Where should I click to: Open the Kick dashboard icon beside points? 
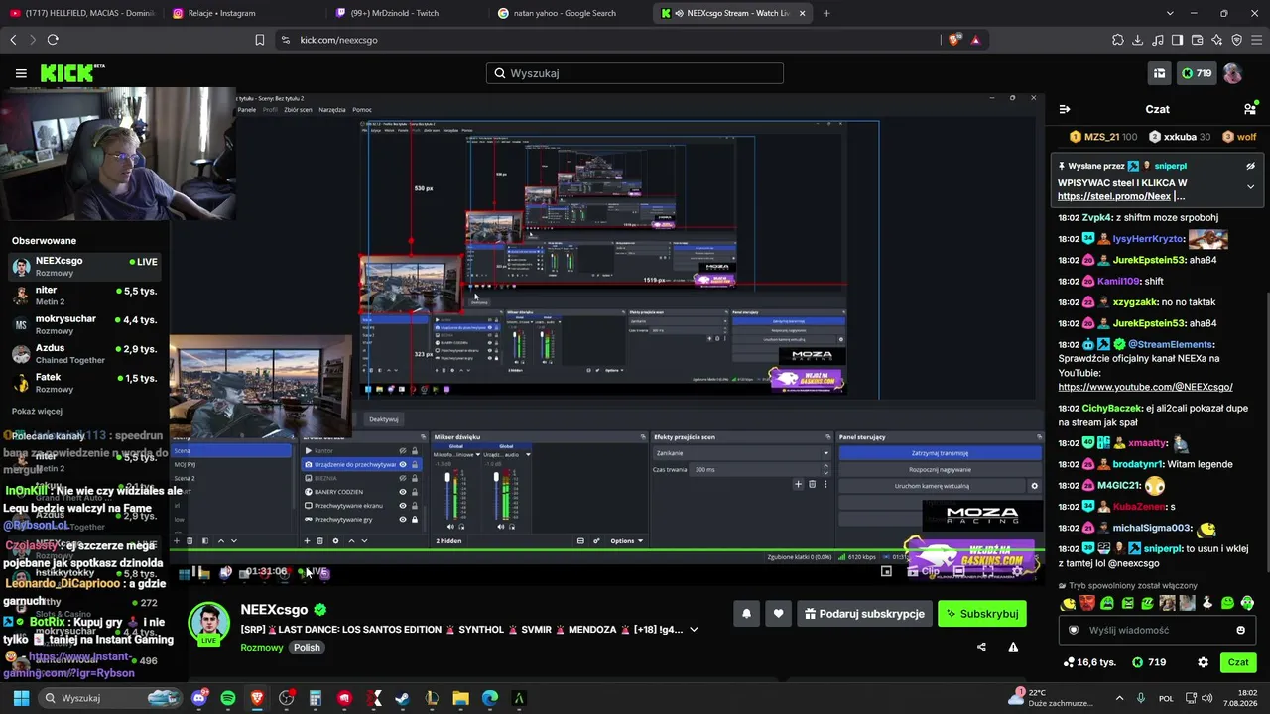[x=1159, y=73]
